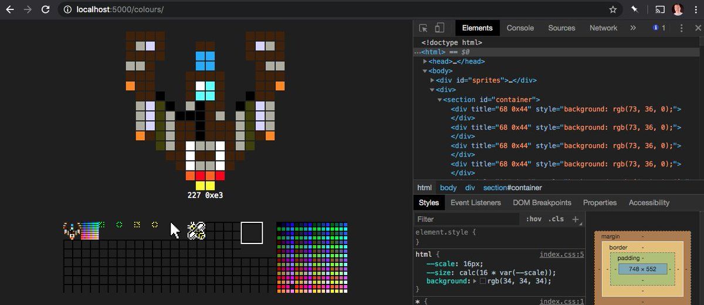Click the 227 0xe3 colour index label
The width and height of the screenshot is (704, 305).
(x=205, y=195)
